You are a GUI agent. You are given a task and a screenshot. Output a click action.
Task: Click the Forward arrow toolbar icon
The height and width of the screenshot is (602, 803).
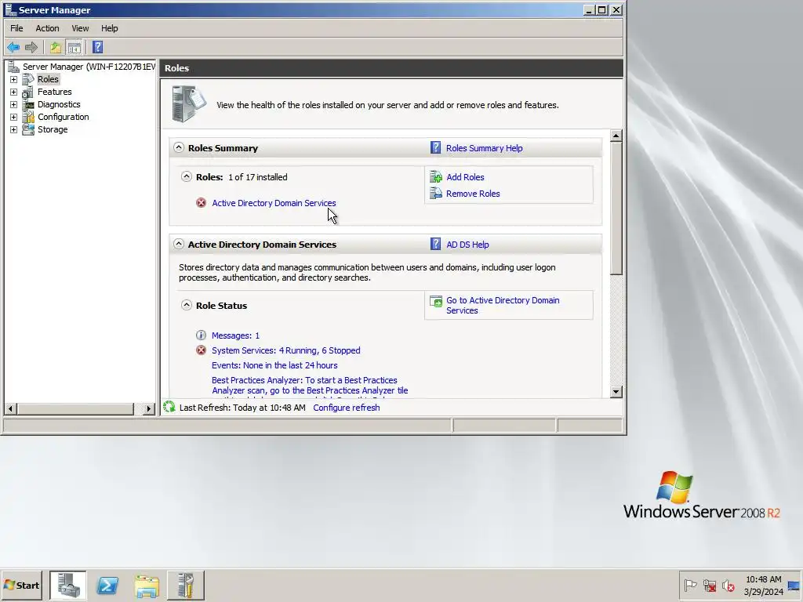tap(31, 48)
